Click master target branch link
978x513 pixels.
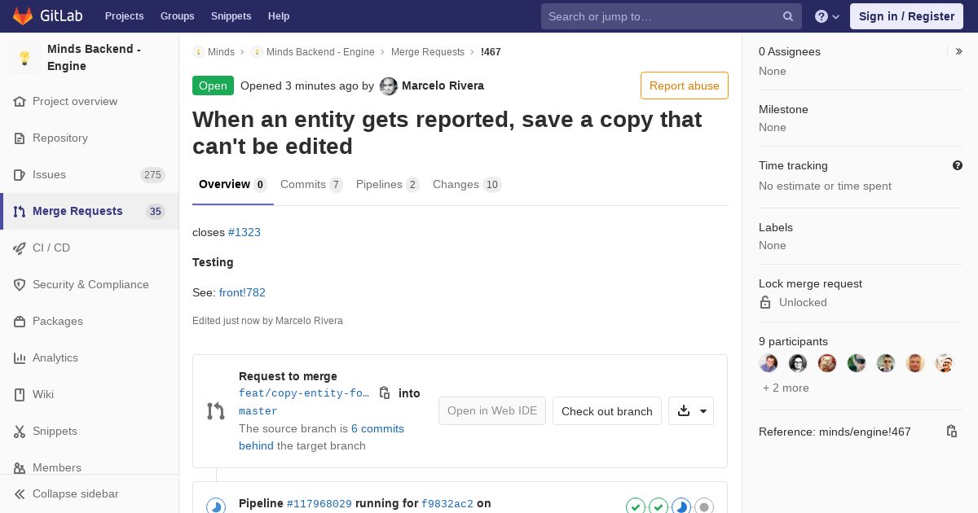point(258,411)
